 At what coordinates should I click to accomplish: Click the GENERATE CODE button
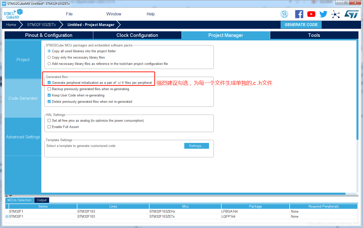pyautogui.click(x=301, y=25)
